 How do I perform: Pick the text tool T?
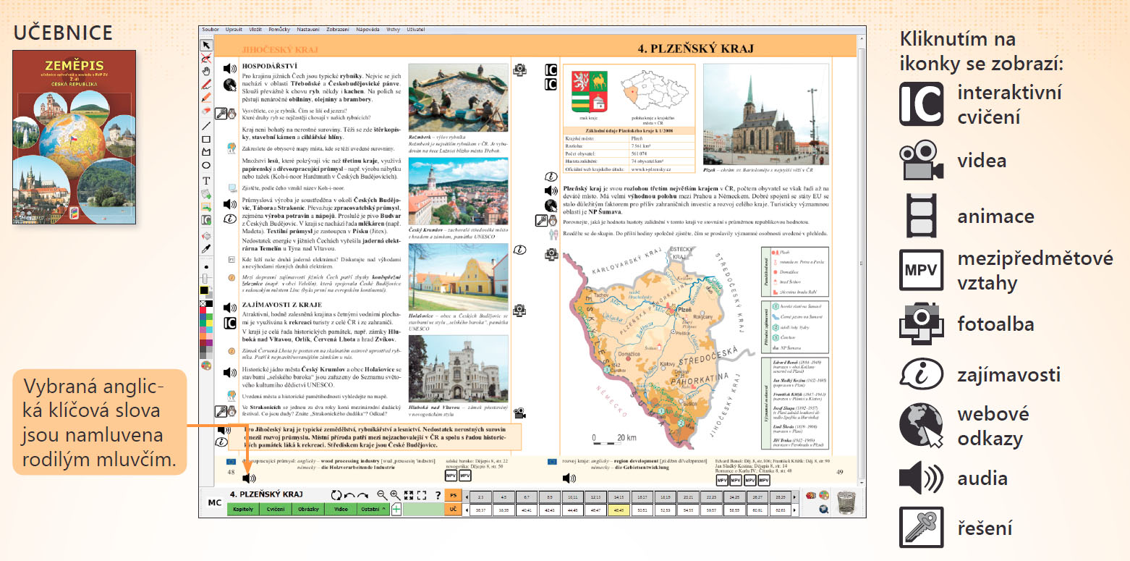(206, 180)
